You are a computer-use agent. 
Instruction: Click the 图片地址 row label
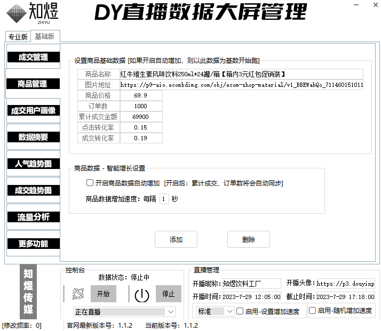(x=98, y=85)
